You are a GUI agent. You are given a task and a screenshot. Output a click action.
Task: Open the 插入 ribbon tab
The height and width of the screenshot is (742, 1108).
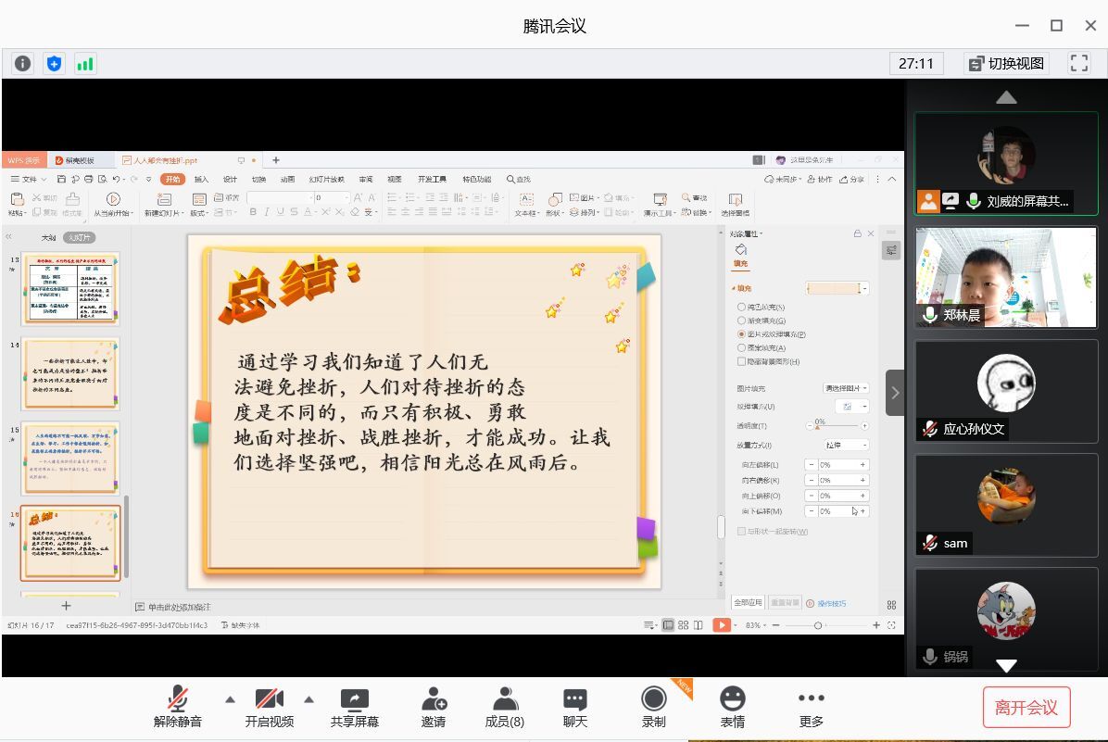point(201,180)
